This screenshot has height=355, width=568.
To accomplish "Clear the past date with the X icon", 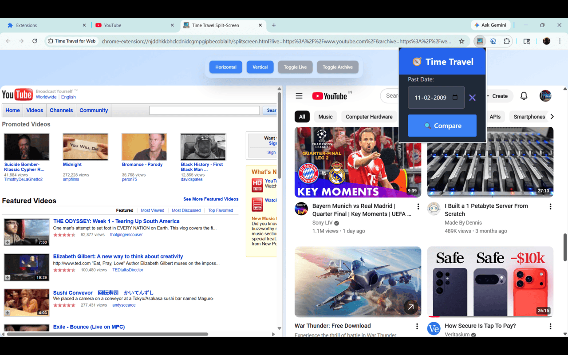I will coord(472,98).
